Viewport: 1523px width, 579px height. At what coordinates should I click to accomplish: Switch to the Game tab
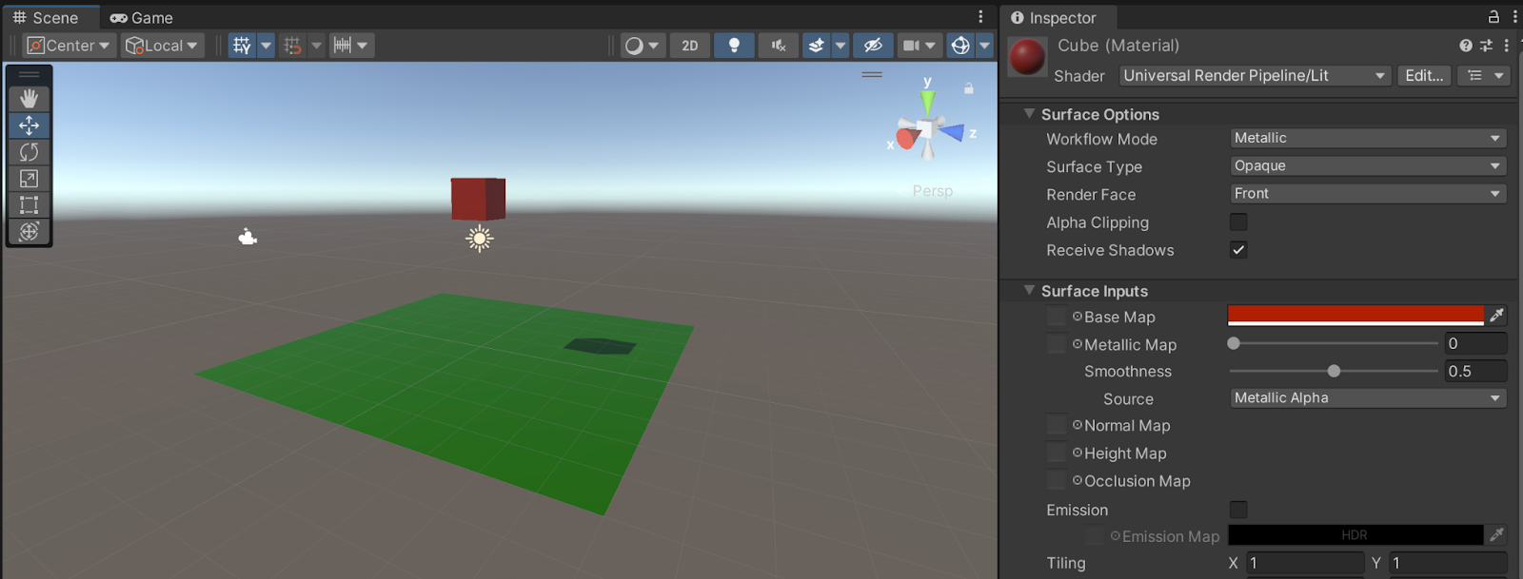[142, 18]
